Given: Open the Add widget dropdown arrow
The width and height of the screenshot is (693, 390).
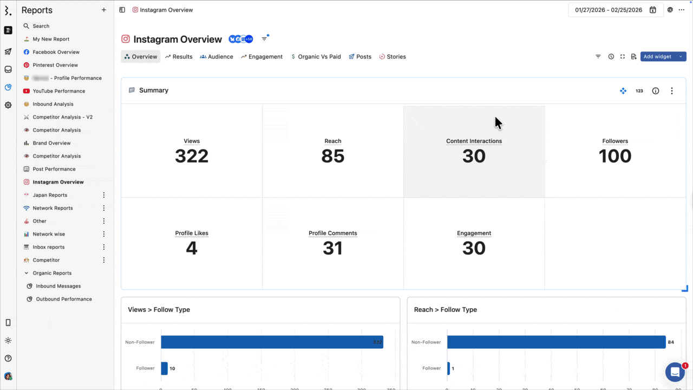Looking at the screenshot, I should [681, 57].
